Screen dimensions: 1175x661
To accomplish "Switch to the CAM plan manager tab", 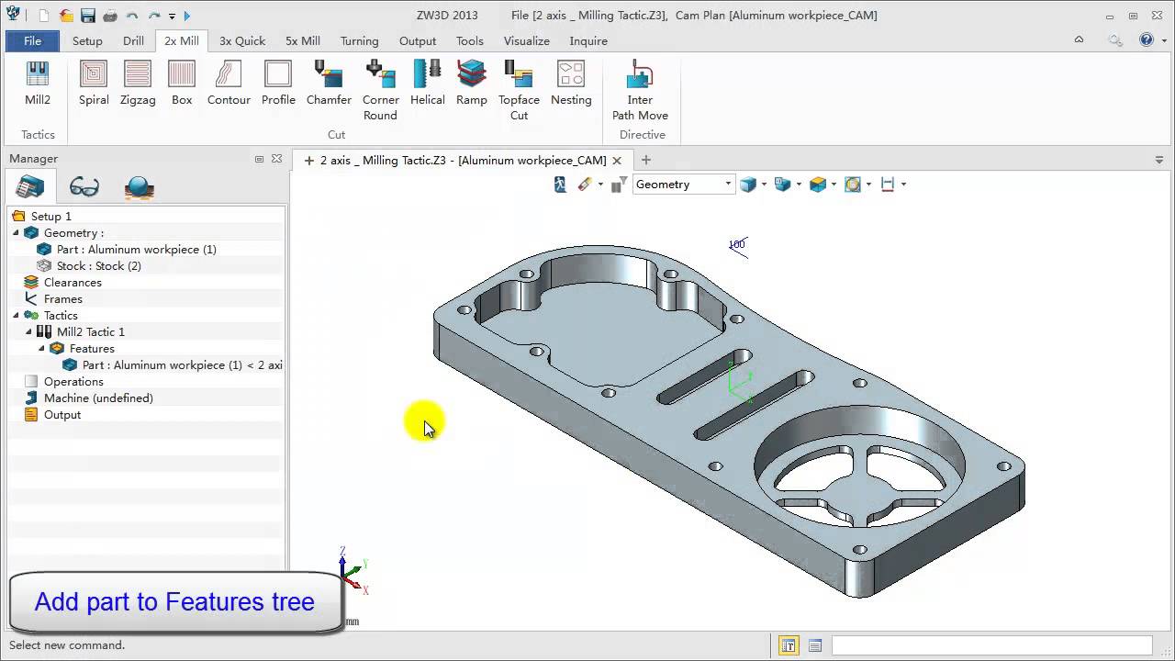I will [29, 186].
